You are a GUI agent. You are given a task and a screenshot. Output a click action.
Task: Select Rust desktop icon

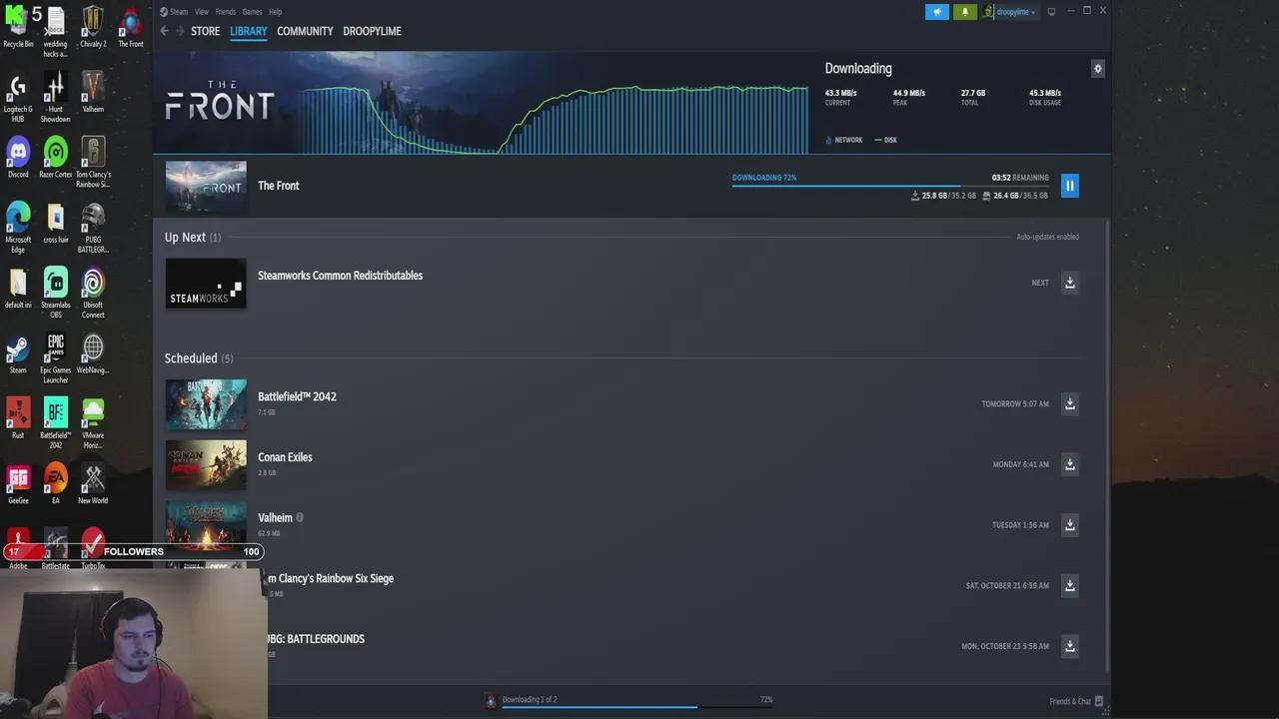[18, 418]
